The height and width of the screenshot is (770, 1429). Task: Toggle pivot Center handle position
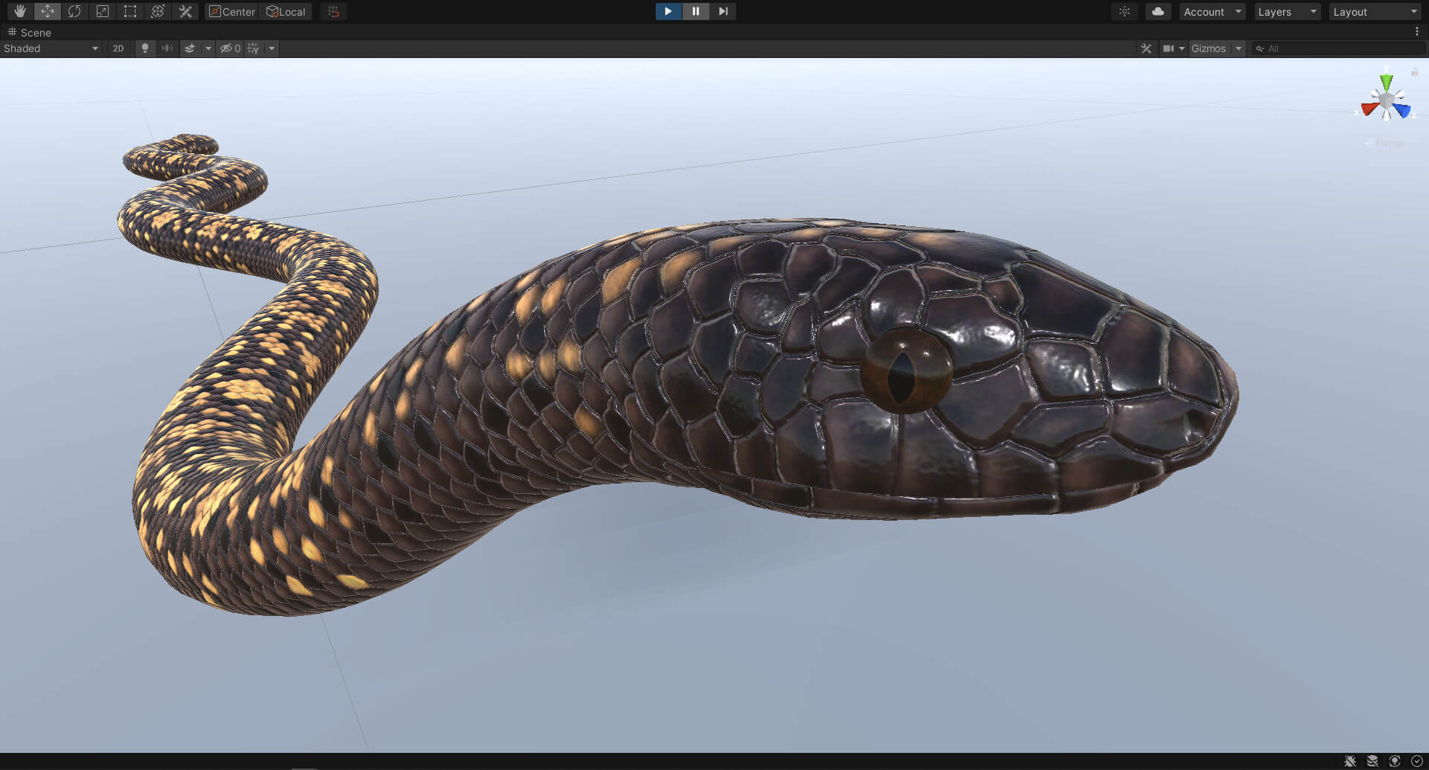coord(232,11)
